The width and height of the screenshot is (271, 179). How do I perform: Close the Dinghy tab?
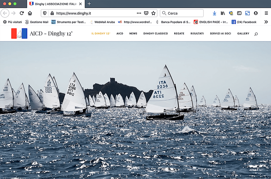click(x=80, y=4)
